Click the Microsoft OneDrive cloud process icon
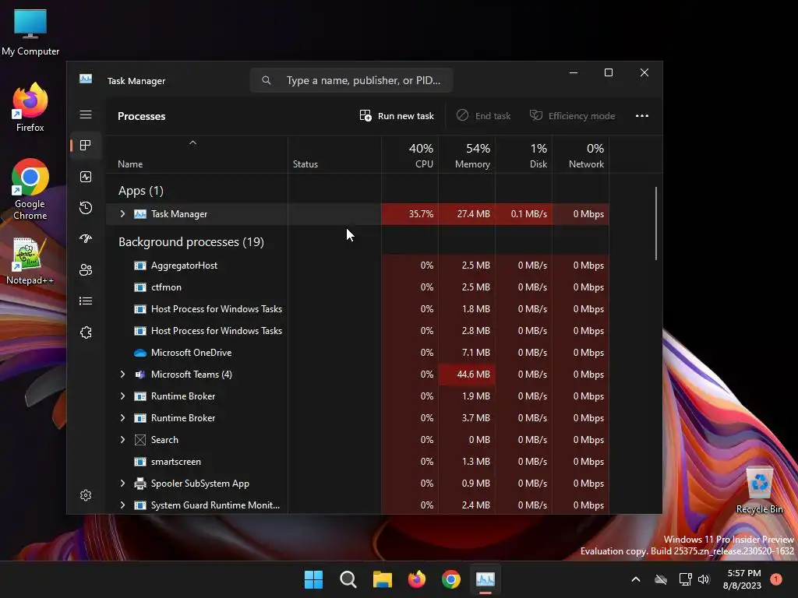The image size is (798, 598). [x=140, y=353]
